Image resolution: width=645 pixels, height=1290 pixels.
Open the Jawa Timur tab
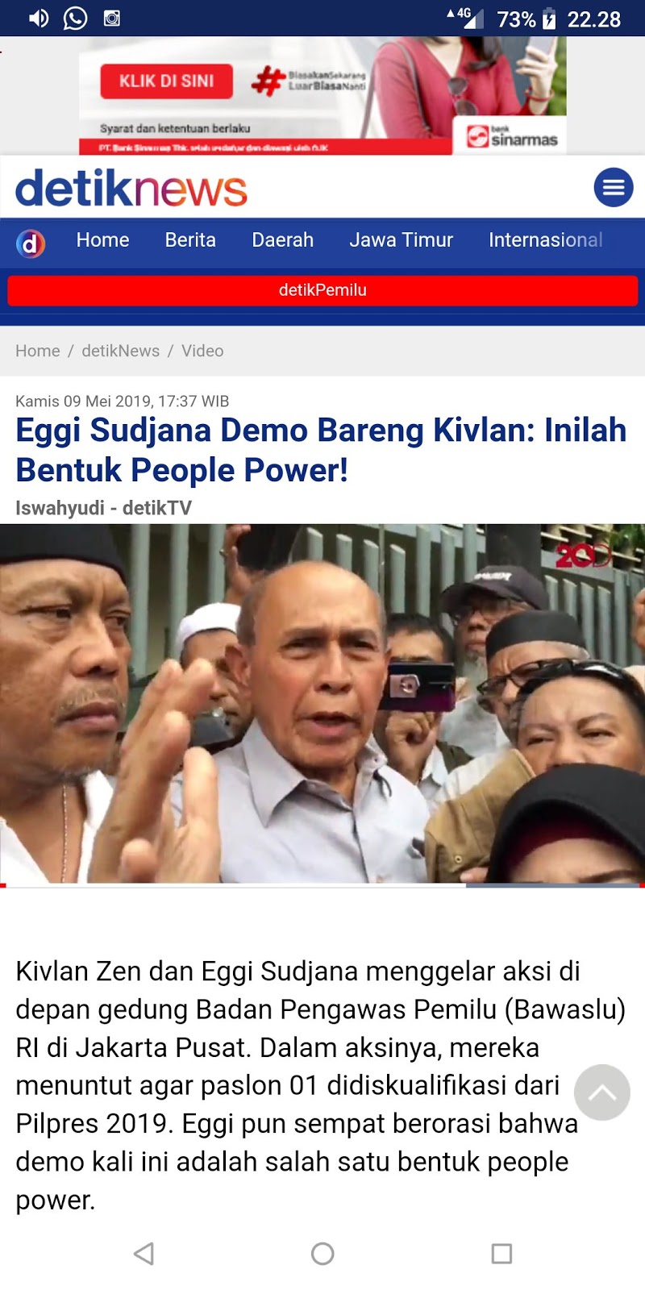[x=401, y=240]
